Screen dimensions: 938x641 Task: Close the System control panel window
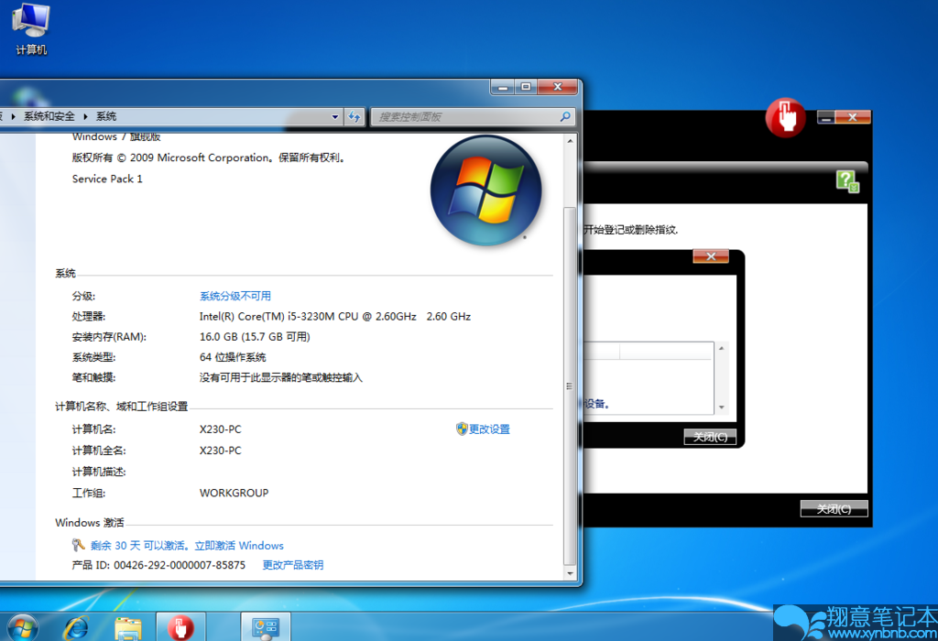(558, 87)
